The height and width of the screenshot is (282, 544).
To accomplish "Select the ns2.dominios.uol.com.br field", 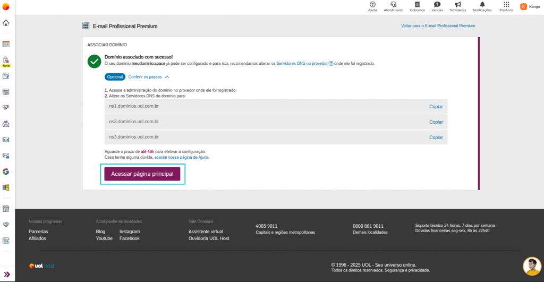I will point(276,122).
